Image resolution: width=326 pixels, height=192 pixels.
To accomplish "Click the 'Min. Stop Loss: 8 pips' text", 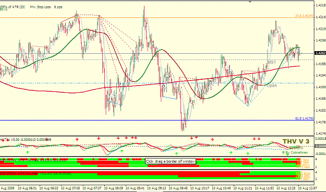I will click(x=46, y=7).
